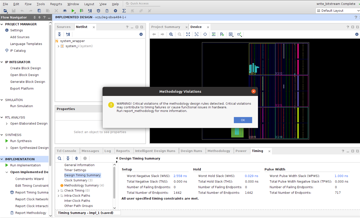Switch to the Design Runs tab
This screenshot has width=360, height=218.
pos(191,151)
